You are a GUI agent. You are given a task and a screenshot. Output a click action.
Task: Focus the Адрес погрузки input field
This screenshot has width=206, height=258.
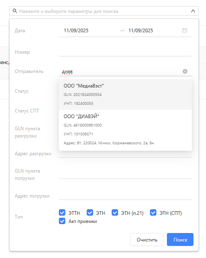(125, 196)
